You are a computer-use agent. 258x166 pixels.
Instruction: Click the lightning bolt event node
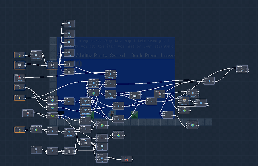tap(19, 98)
